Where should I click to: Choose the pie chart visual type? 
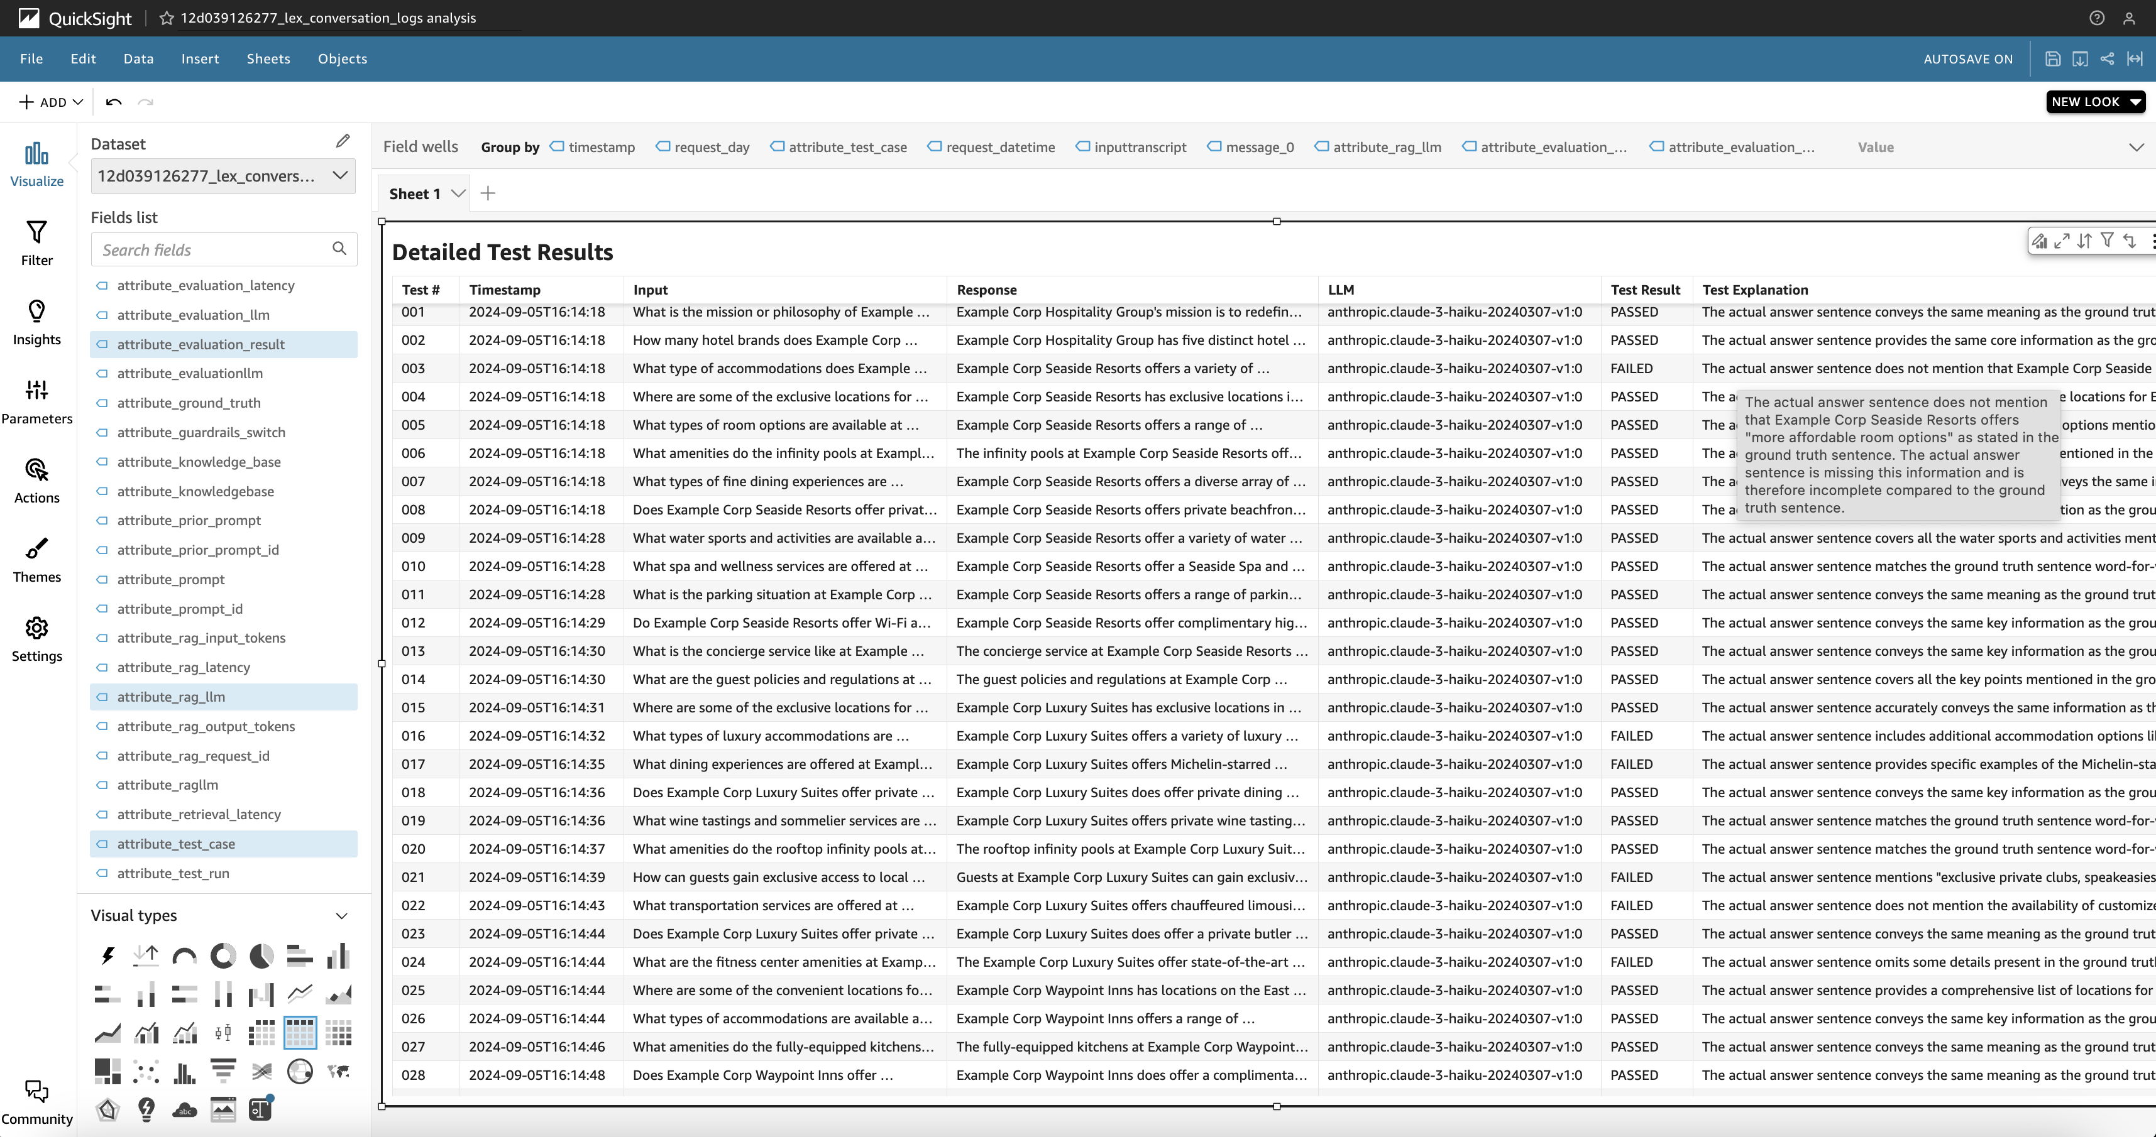261,955
